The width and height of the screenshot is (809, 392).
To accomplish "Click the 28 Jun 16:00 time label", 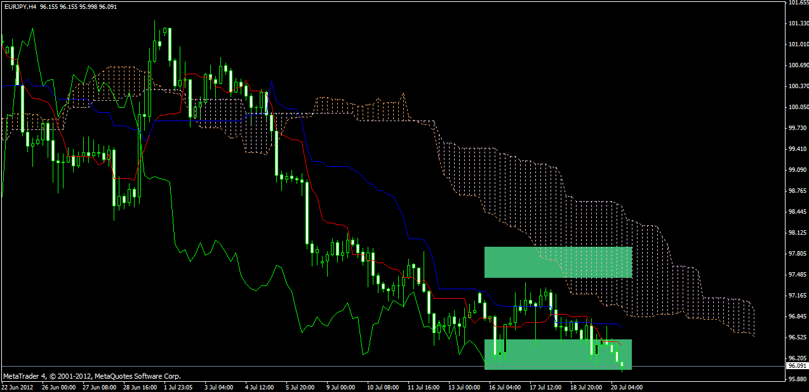I will (140, 386).
